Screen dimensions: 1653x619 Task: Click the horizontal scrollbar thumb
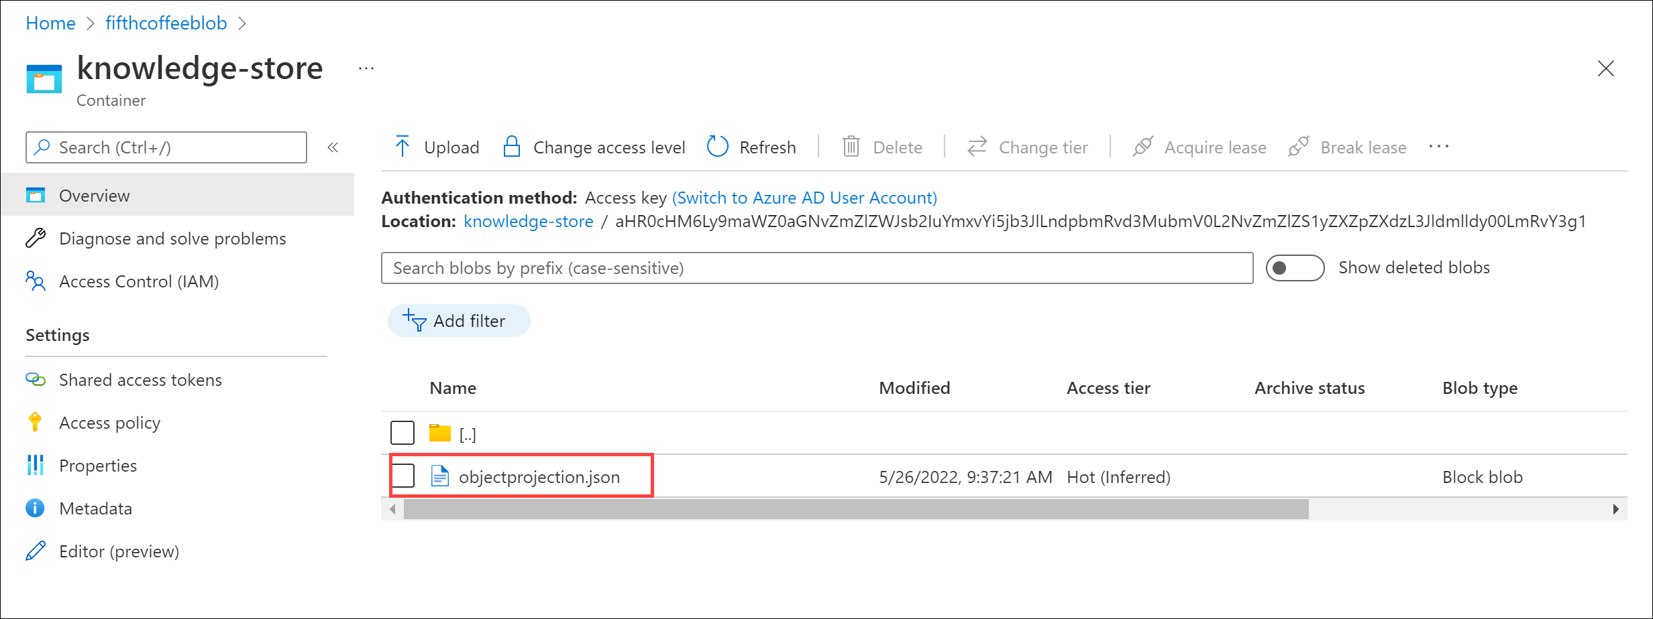tap(856, 509)
